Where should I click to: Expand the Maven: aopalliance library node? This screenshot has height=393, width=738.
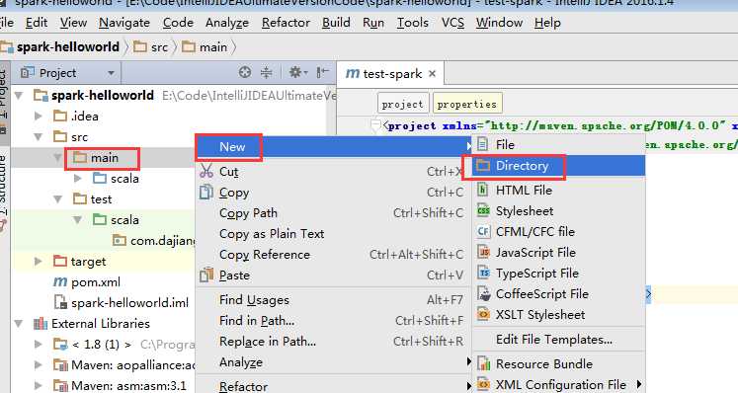point(39,364)
